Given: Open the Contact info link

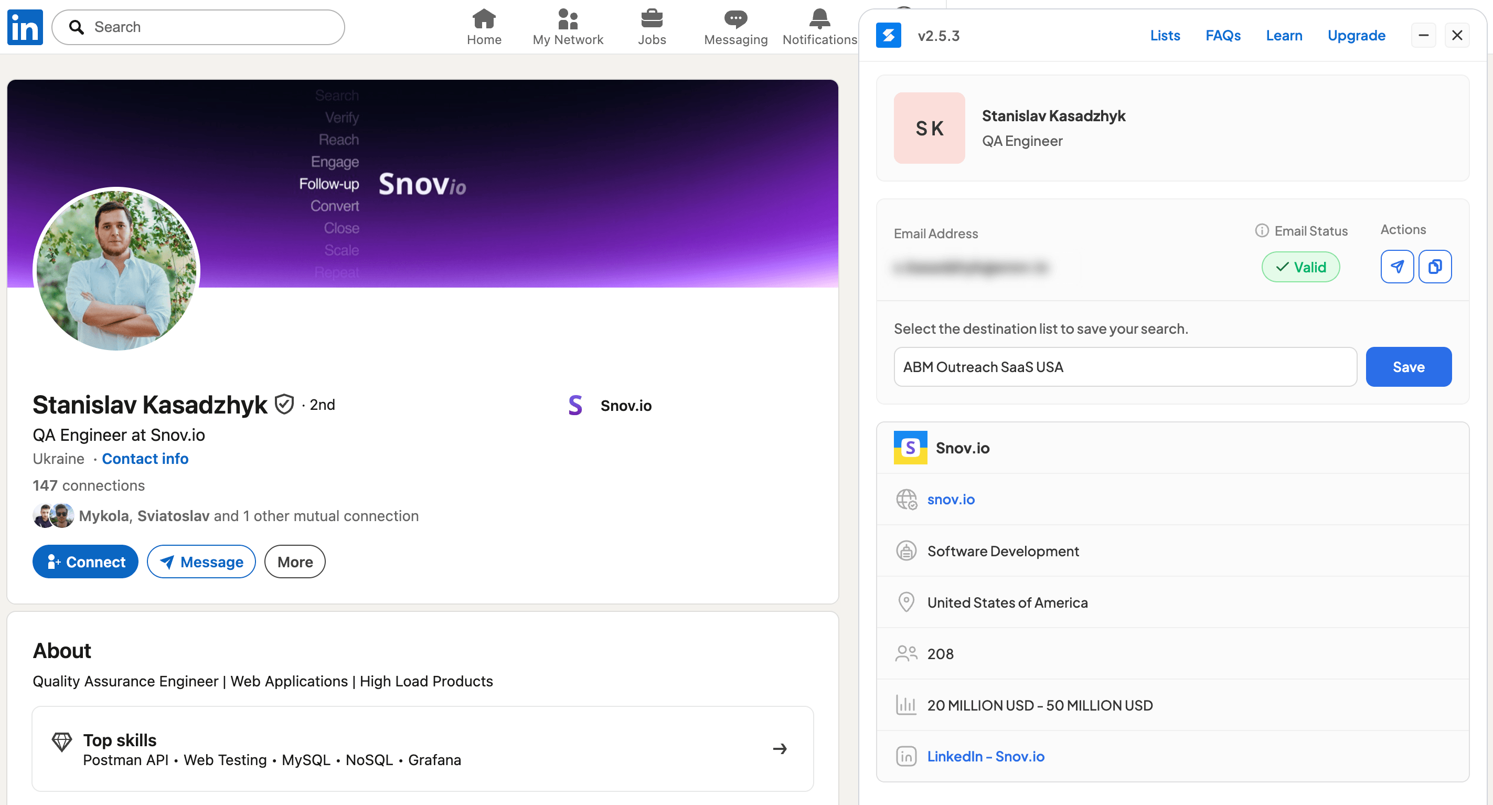Looking at the screenshot, I should coord(145,459).
